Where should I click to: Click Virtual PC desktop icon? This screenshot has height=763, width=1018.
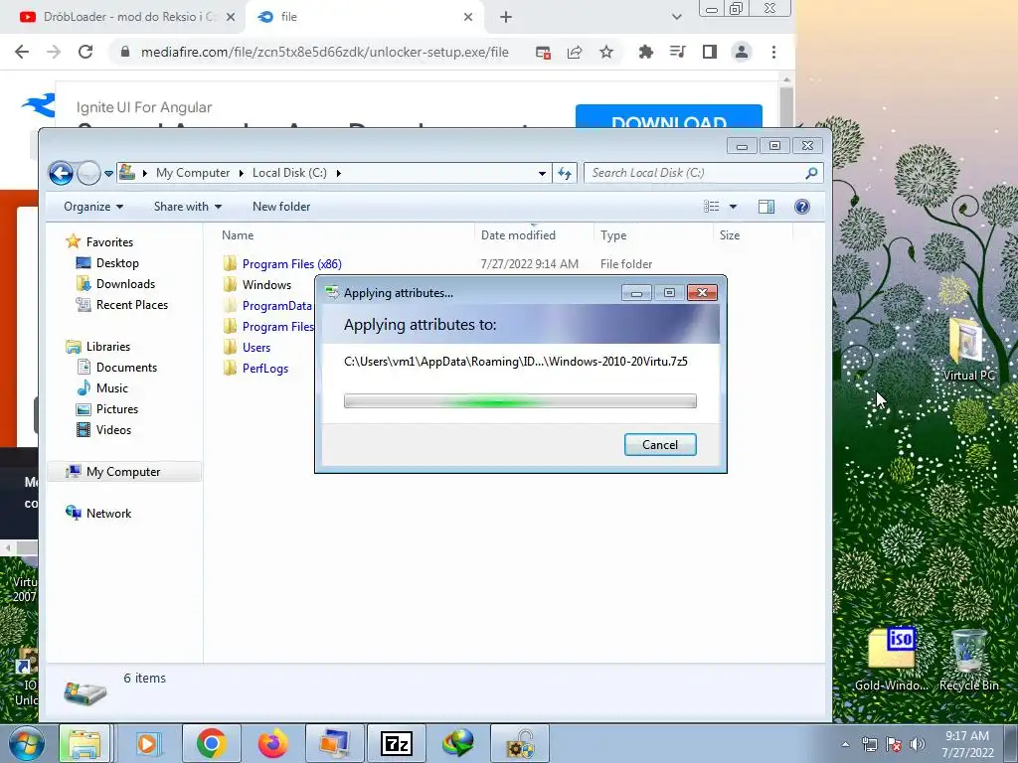click(x=968, y=349)
